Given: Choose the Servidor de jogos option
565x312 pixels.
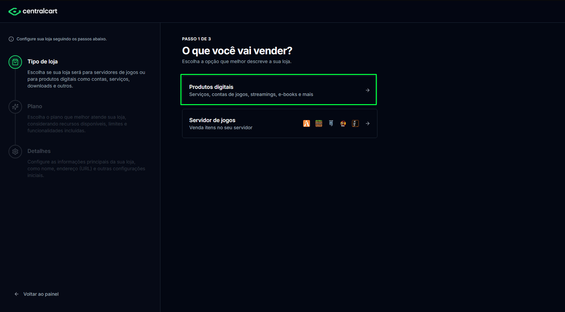Looking at the screenshot, I should [x=280, y=123].
